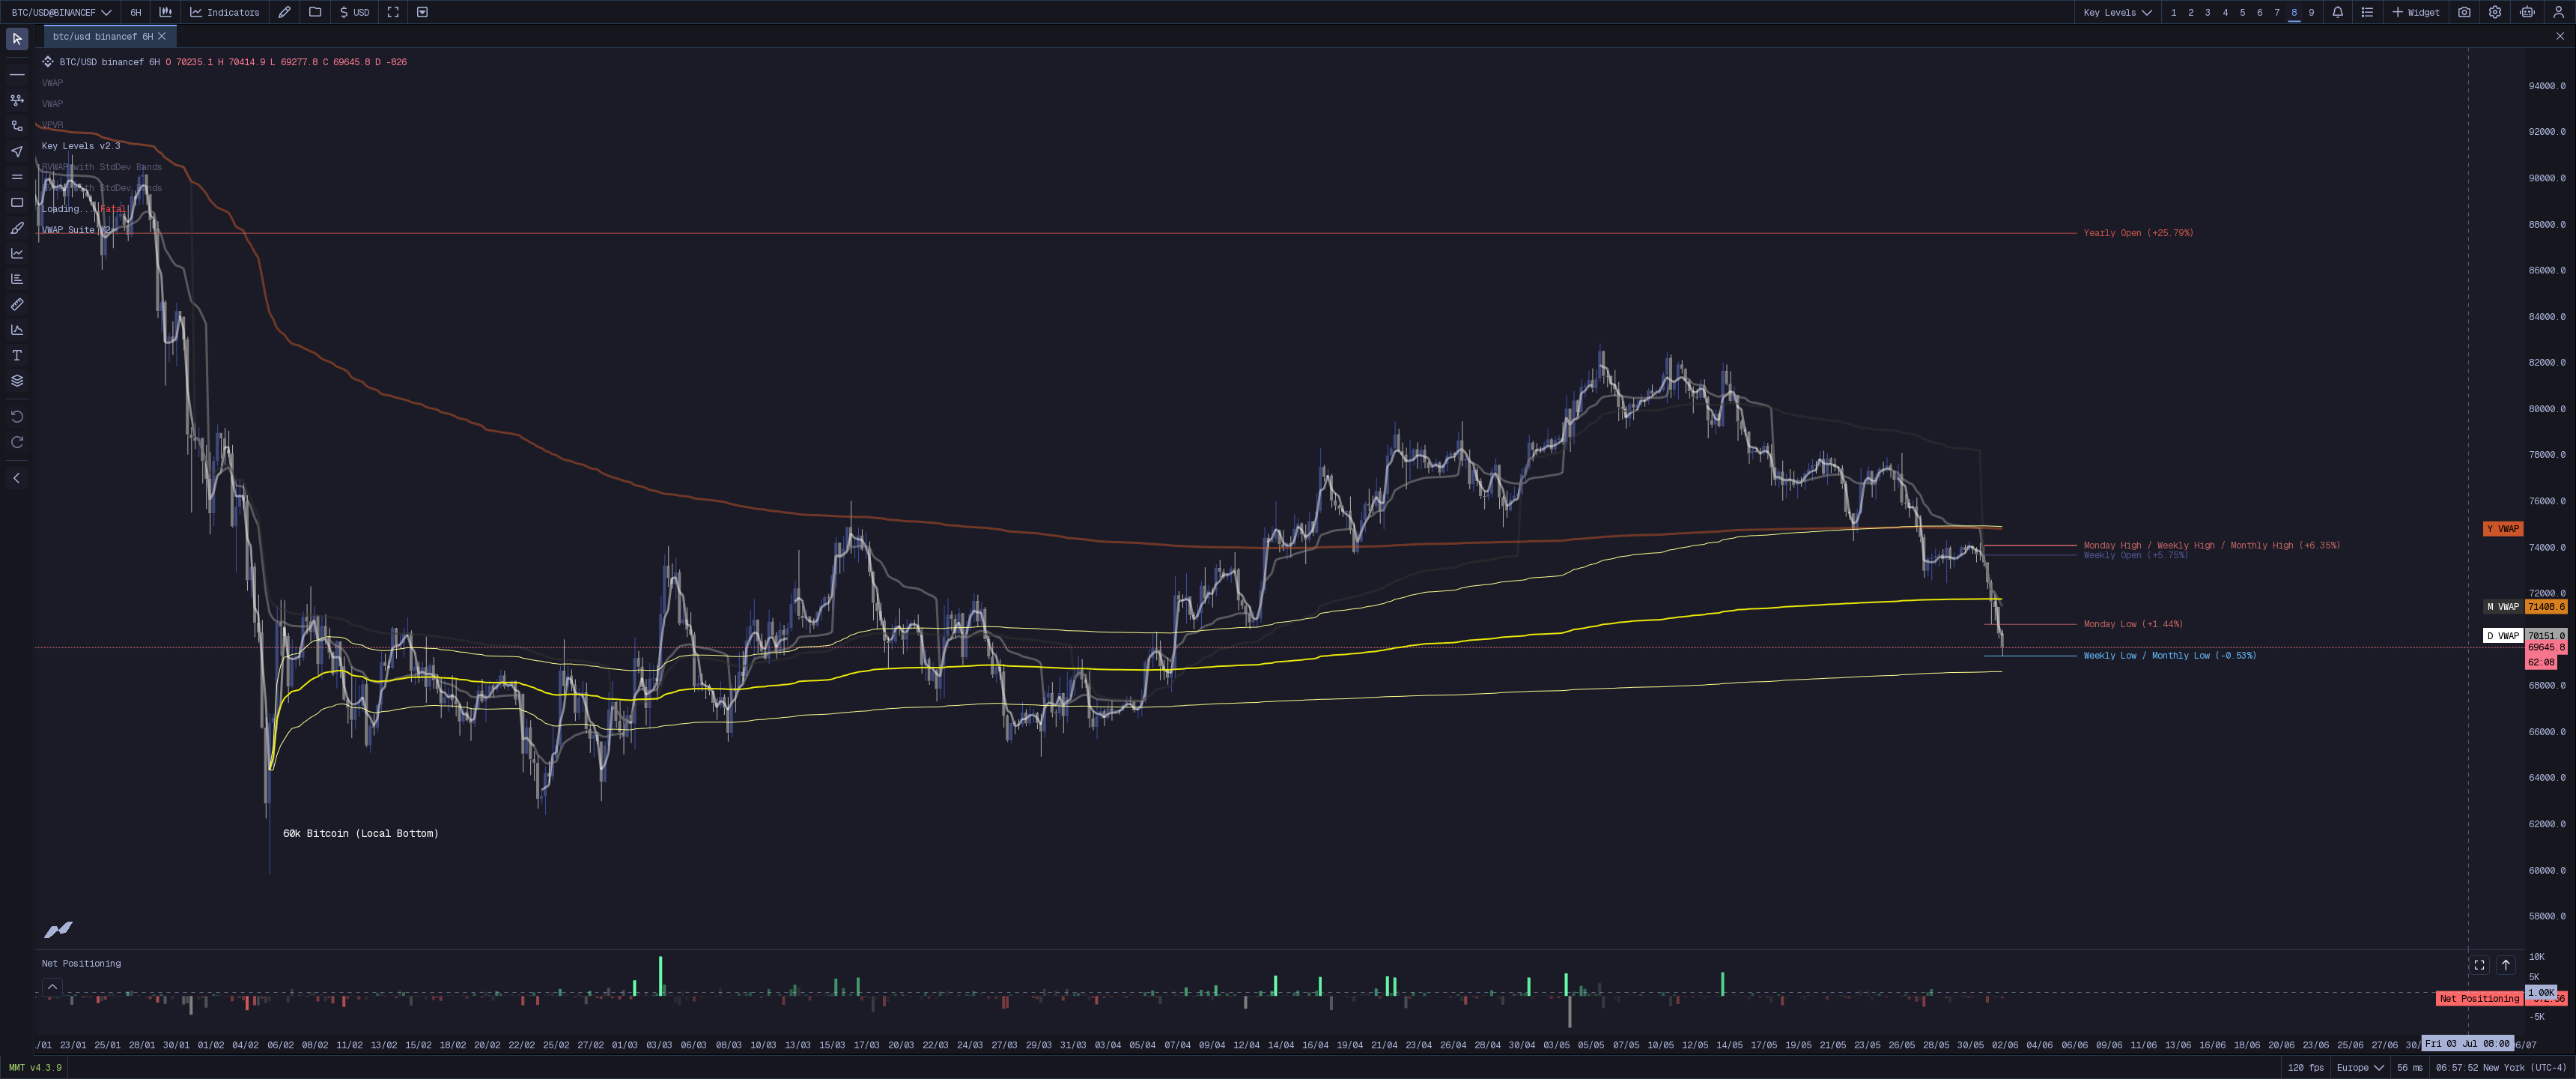Collapse the left drawing toolbar

(17, 479)
